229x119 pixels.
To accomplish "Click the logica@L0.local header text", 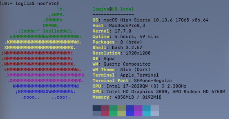I will (x=113, y=9).
